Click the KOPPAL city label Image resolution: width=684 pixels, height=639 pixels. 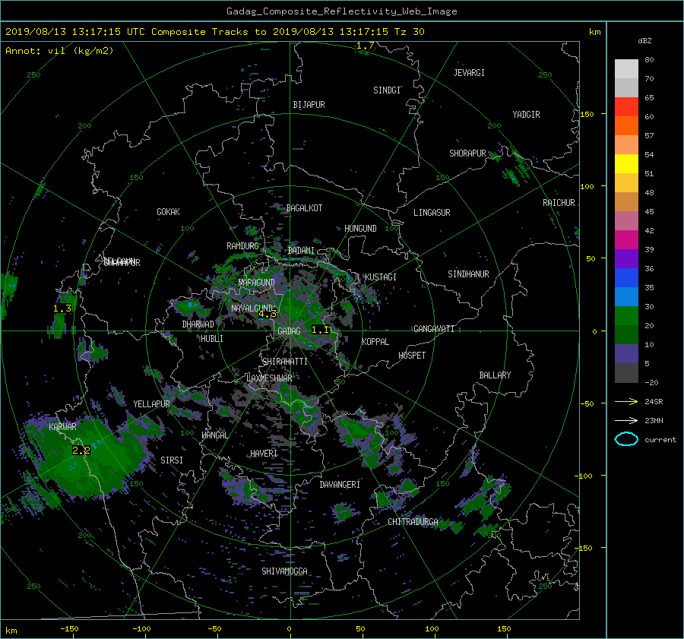[x=375, y=342]
